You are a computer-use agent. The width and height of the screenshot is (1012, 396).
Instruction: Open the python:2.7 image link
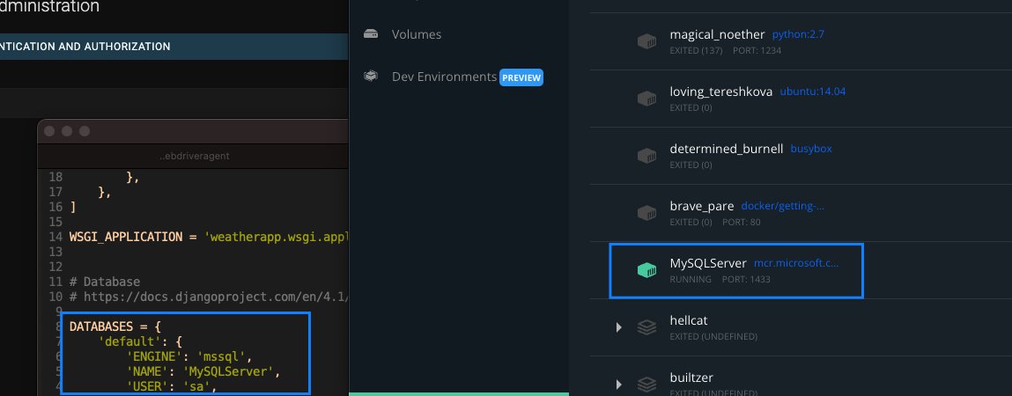798,34
